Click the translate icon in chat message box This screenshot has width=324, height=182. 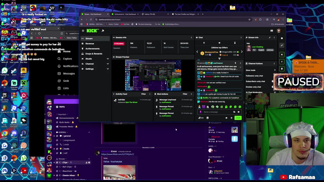[234, 112]
